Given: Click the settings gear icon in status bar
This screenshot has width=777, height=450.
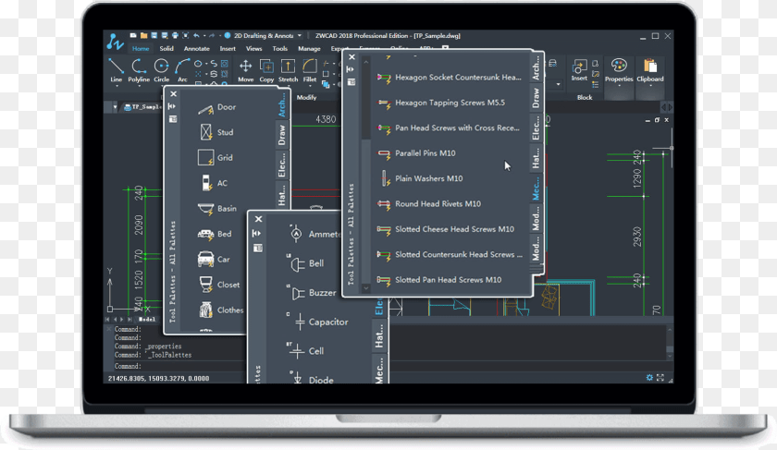Looking at the screenshot, I should click(x=649, y=377).
